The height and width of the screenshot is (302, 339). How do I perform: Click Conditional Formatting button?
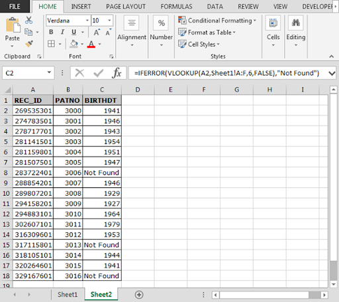tap(217, 21)
